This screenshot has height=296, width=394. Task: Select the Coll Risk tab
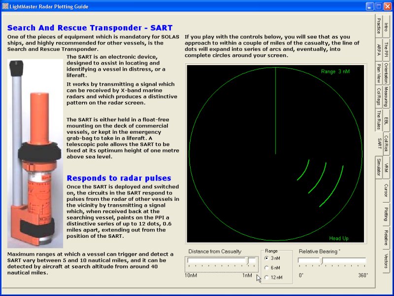point(387,142)
